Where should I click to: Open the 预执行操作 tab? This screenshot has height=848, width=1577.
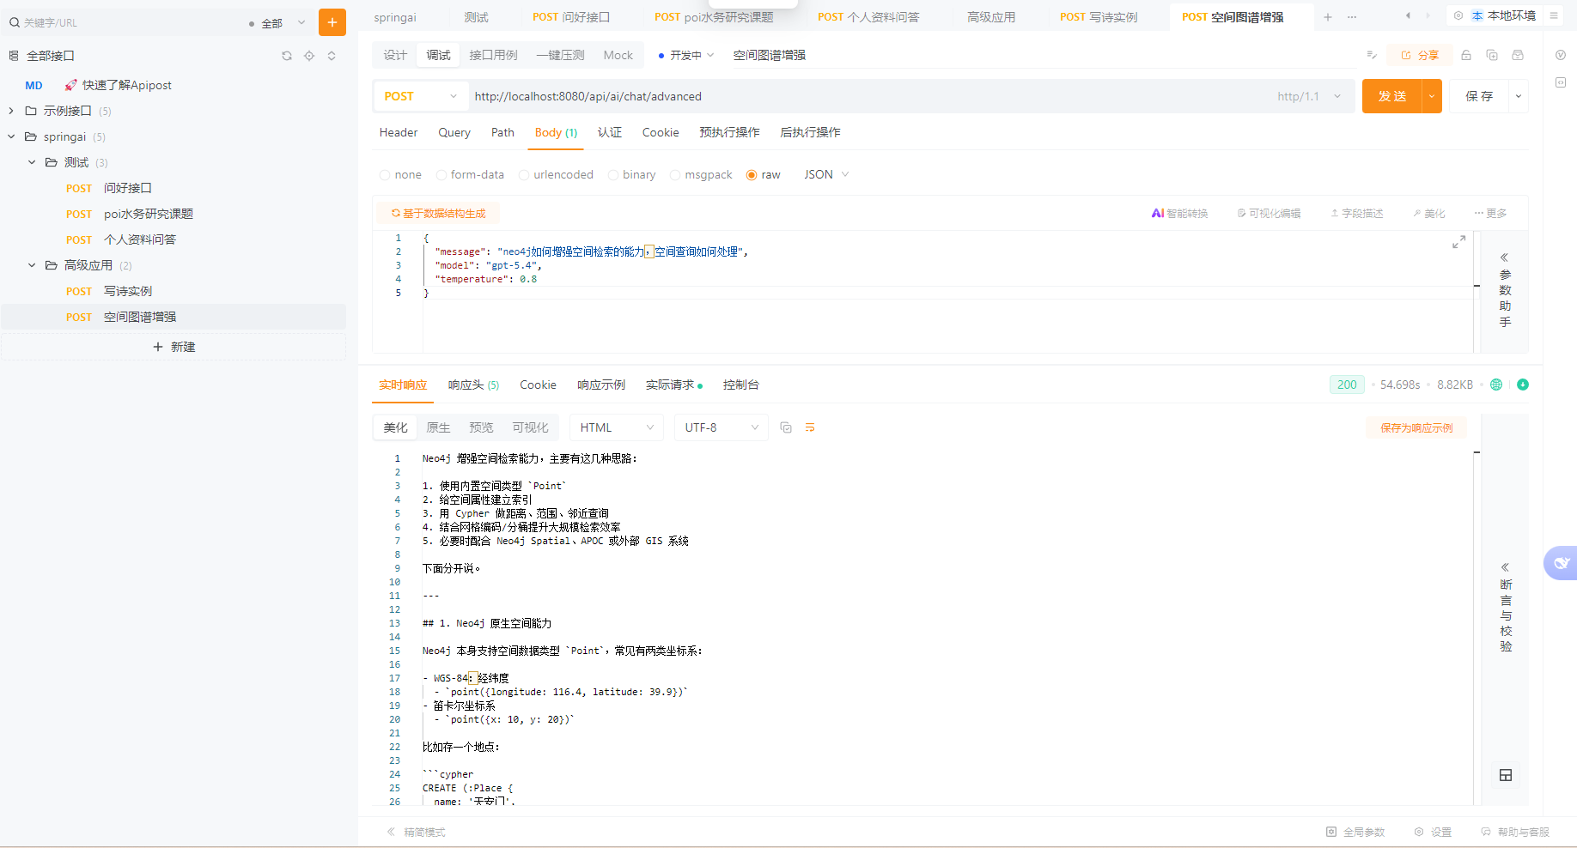tap(729, 132)
